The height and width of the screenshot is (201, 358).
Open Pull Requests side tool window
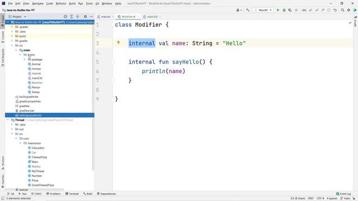point(2,58)
